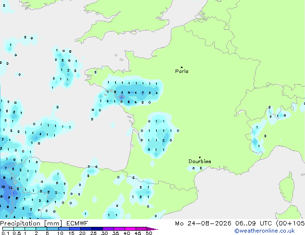This screenshot has height=235, width=305.
Task: Click the 50 legend scale label
Action: 149,233
